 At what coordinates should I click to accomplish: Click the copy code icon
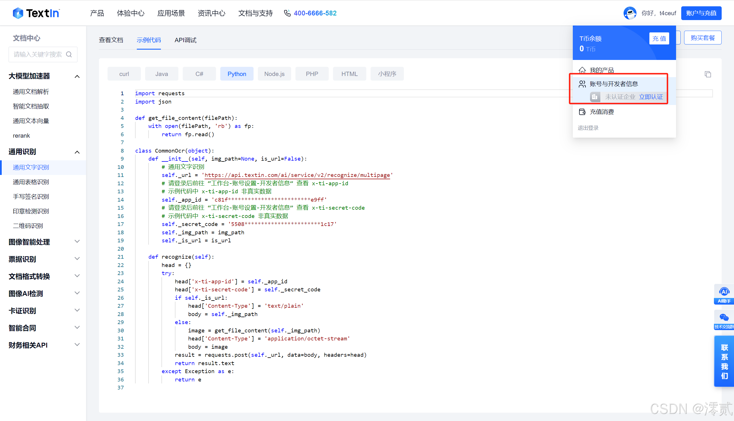click(x=707, y=74)
